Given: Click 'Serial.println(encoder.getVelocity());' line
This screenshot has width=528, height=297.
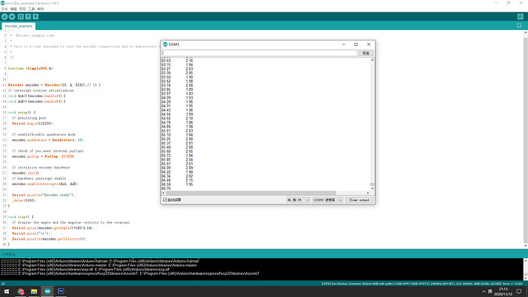Looking at the screenshot, I should click(x=49, y=239).
